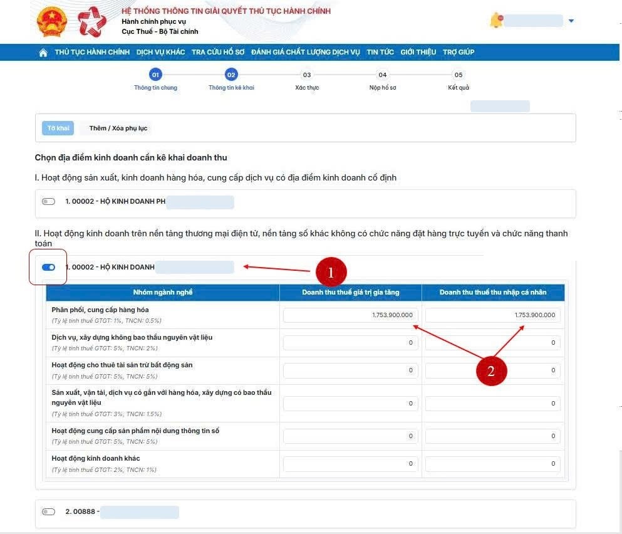Switch to the Tờ khai tab
Viewport: 622px width, 534px height.
click(58, 128)
